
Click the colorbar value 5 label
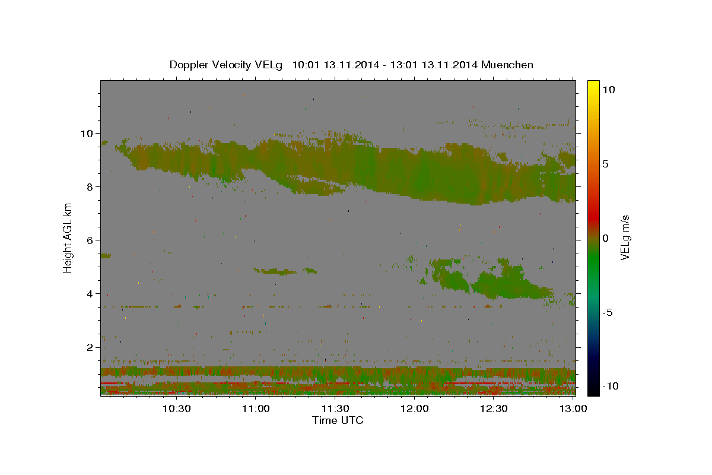(605, 163)
